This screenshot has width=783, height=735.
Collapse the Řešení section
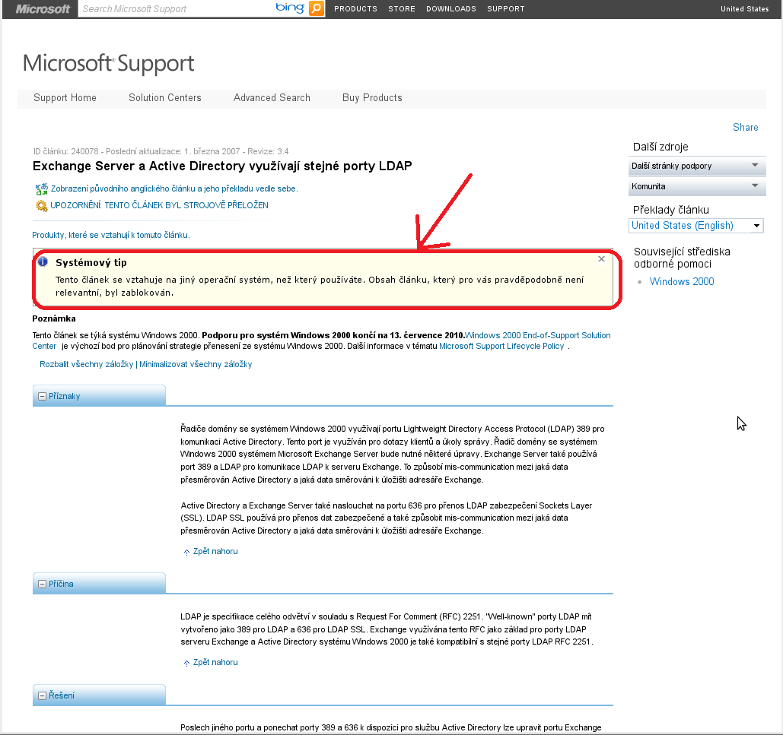point(43,695)
